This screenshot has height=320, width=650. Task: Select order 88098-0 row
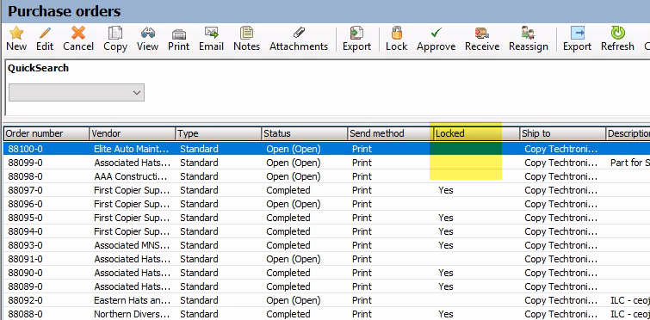tap(326, 176)
